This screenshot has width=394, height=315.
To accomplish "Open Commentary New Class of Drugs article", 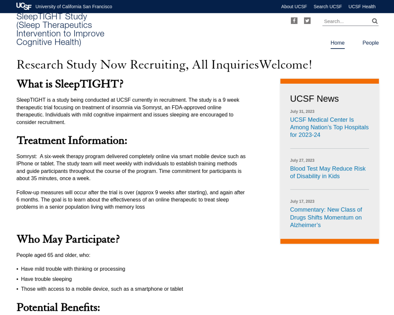I will click(x=326, y=217).
